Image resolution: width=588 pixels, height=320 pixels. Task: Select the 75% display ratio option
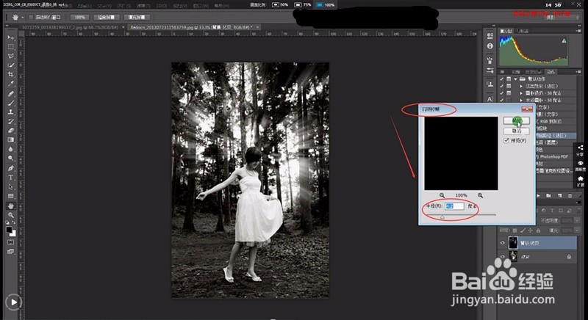[303, 5]
